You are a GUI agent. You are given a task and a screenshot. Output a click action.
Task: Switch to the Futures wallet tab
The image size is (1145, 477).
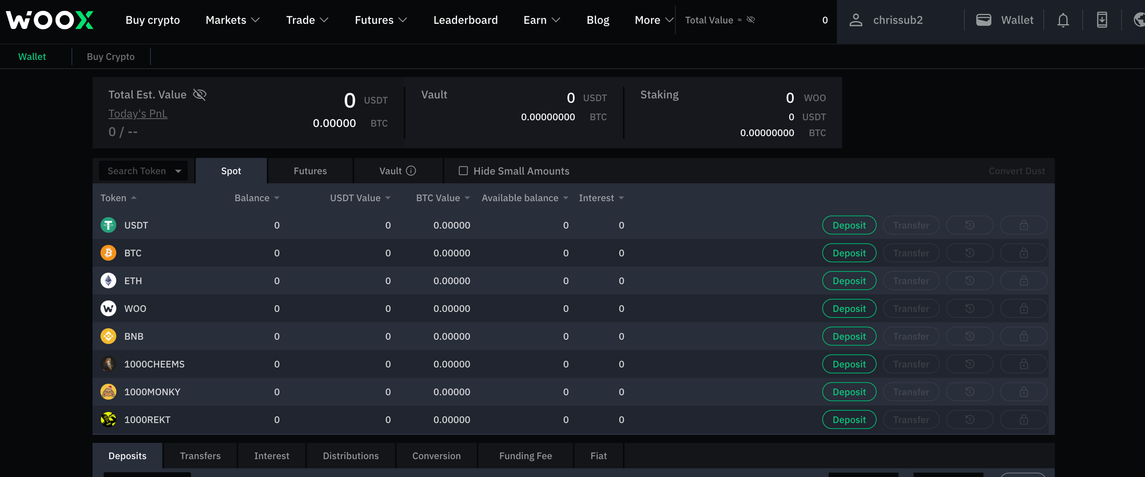coord(310,171)
